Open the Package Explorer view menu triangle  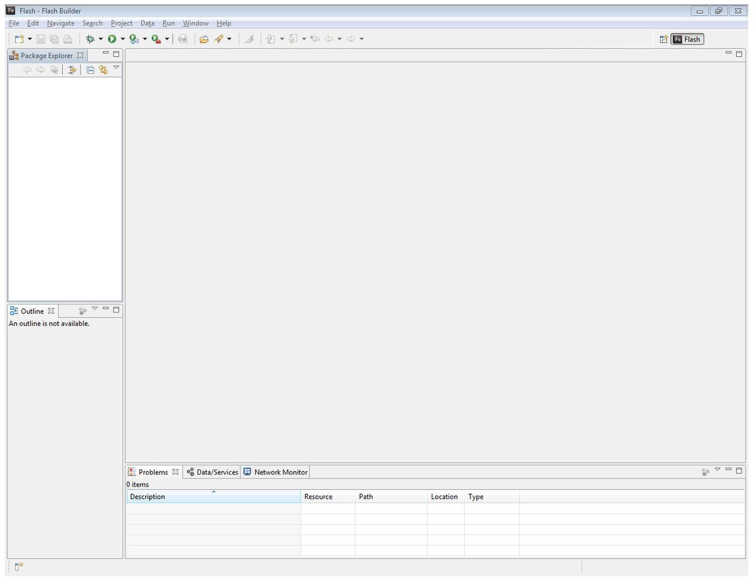pyautogui.click(x=116, y=67)
